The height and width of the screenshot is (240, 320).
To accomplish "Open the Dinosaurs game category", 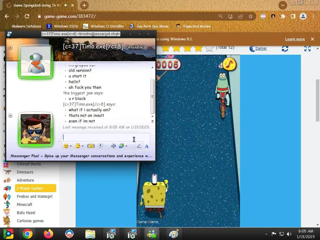I will tap(25, 172).
